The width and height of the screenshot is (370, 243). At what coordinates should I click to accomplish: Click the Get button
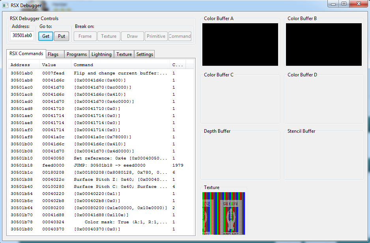click(x=46, y=36)
